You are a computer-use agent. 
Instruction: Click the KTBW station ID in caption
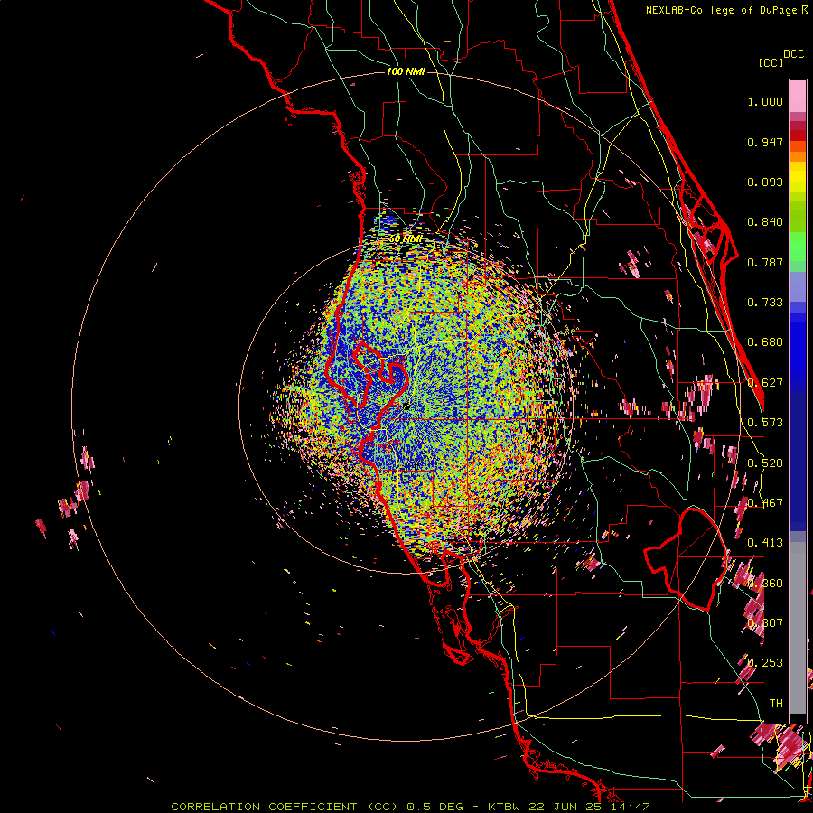pyautogui.click(x=506, y=807)
